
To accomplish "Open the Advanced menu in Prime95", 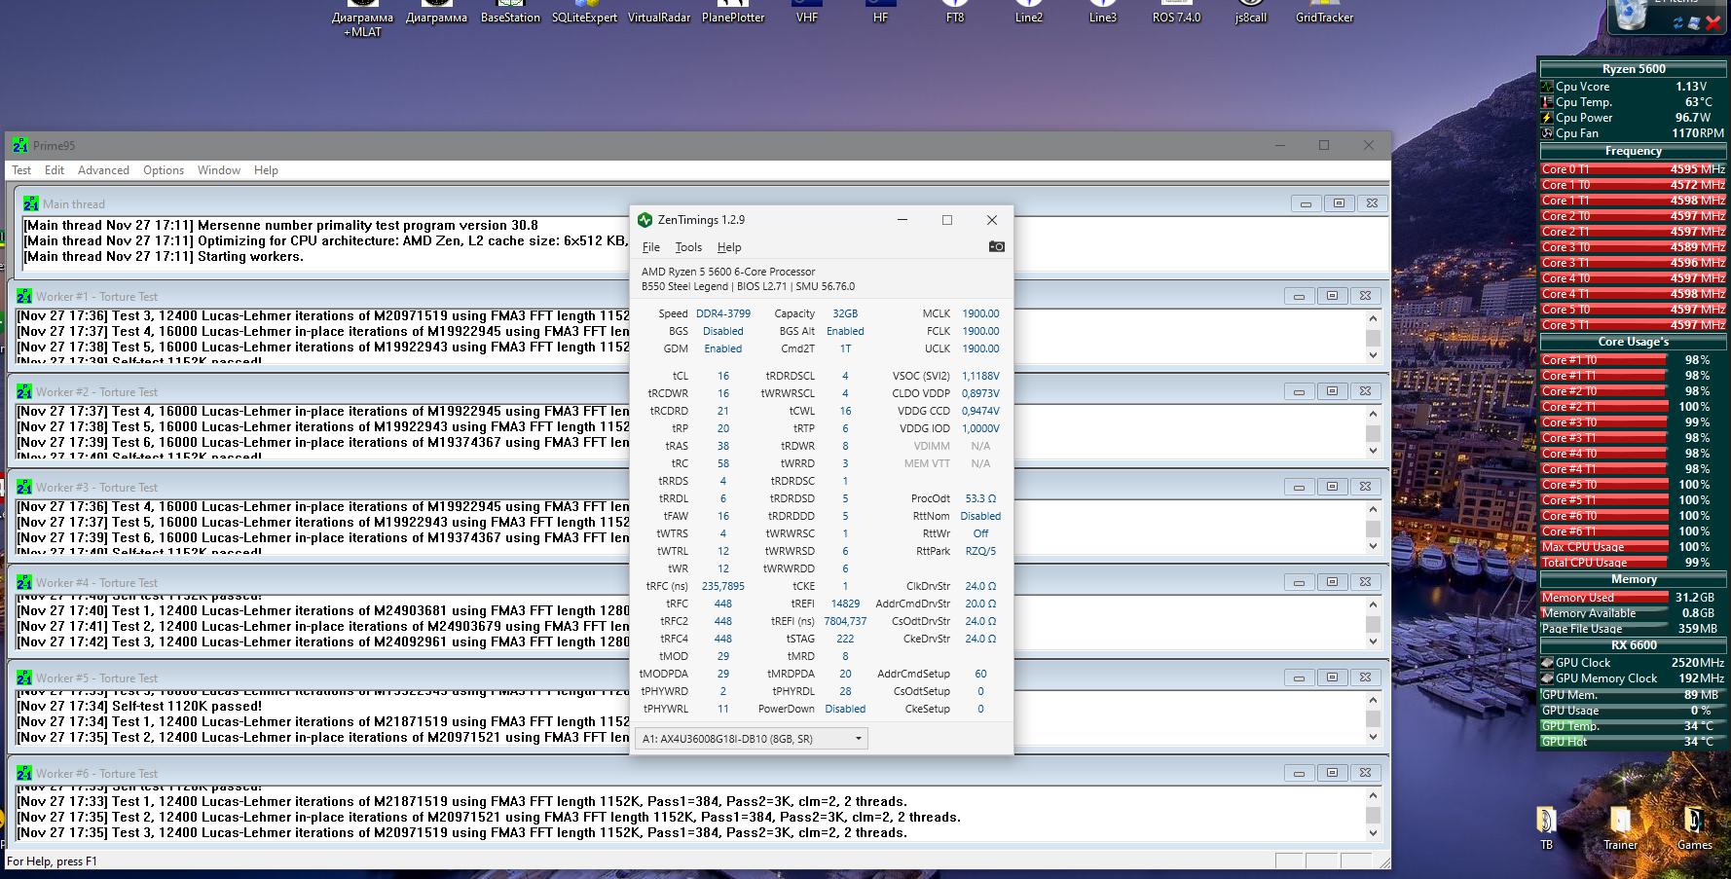I will click(x=103, y=170).
